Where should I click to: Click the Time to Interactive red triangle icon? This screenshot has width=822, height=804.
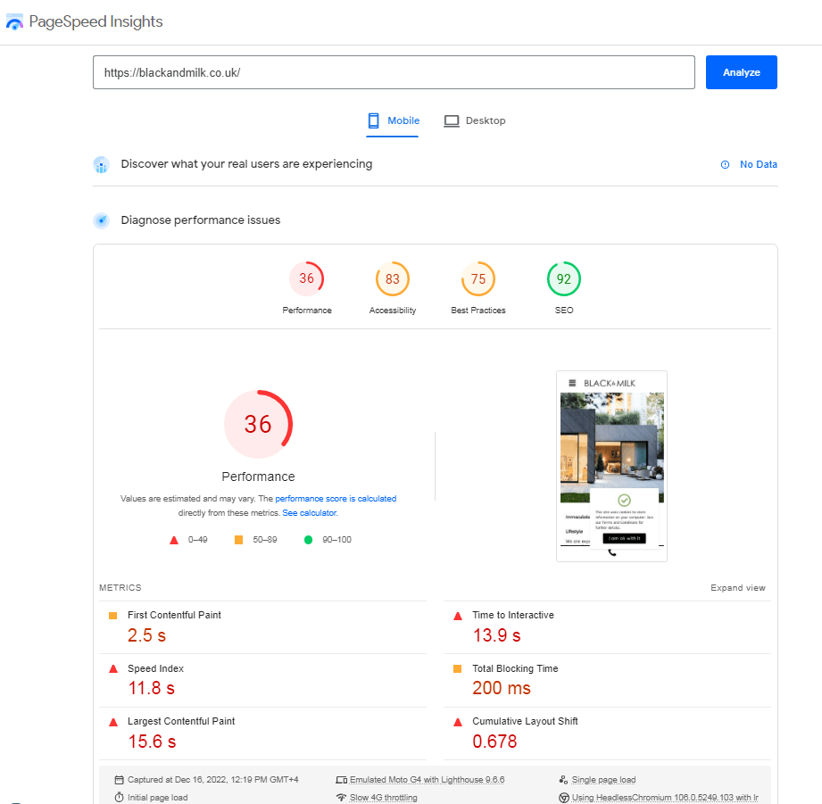(x=458, y=617)
